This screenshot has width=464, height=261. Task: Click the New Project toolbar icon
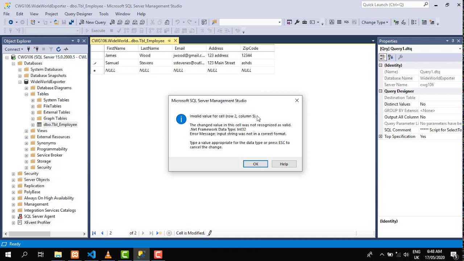(33, 22)
